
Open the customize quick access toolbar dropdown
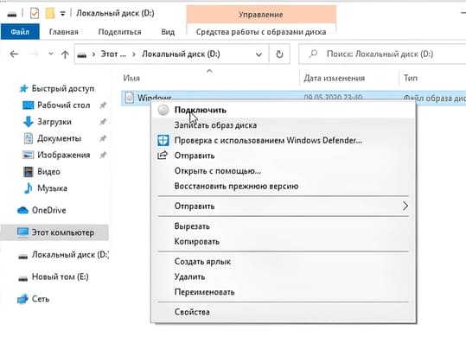coord(62,13)
